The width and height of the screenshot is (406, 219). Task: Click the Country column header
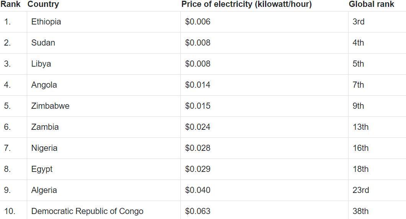(43, 5)
